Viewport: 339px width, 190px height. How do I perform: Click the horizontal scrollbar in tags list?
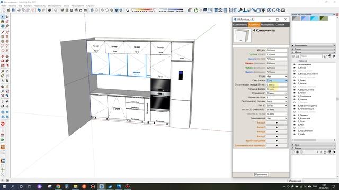(305, 140)
